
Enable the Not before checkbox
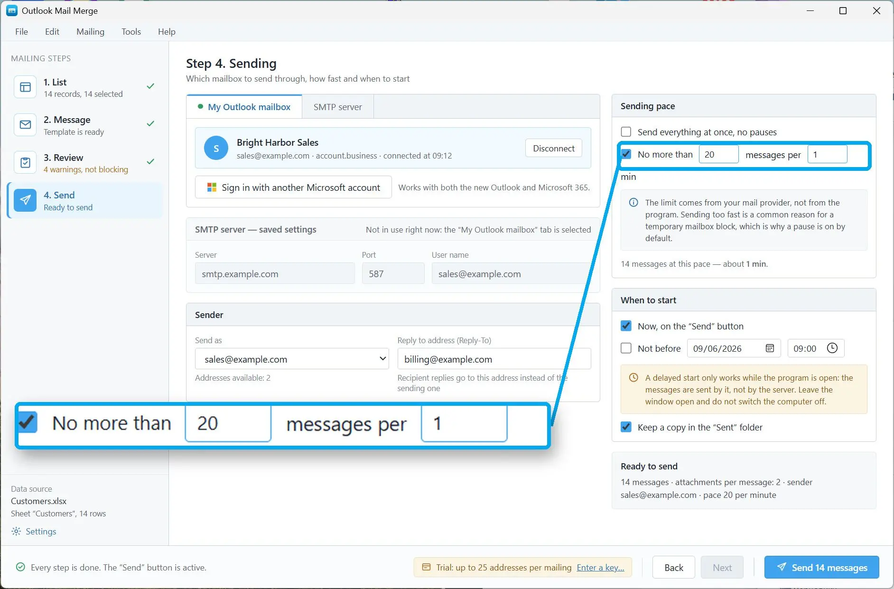[x=626, y=348]
